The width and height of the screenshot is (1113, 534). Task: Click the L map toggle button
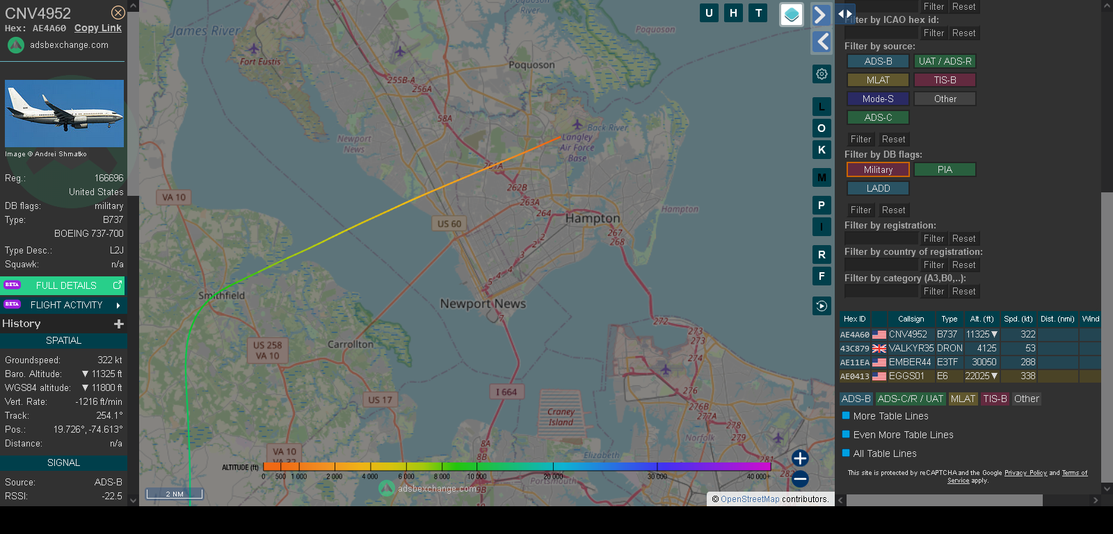[822, 106]
